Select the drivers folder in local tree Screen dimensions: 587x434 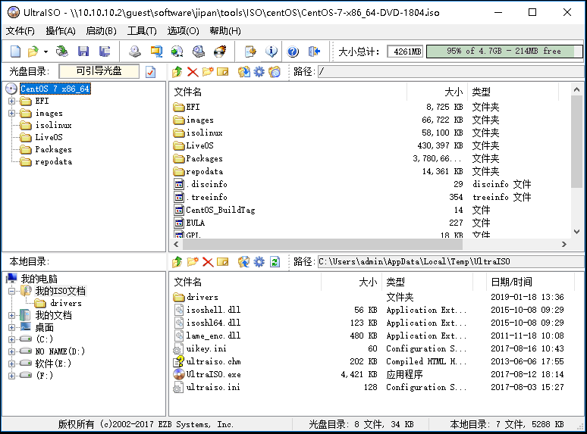[x=66, y=303]
